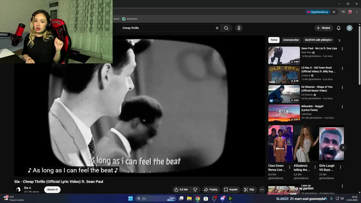Viewport: 361px width, 203px height.
Task: Click the taskbar Ara search box
Action: 156,198
